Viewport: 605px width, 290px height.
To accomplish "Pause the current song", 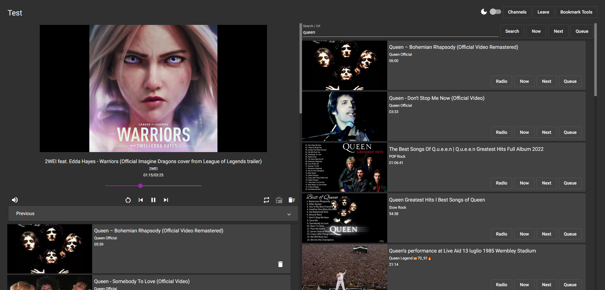I will click(x=153, y=200).
